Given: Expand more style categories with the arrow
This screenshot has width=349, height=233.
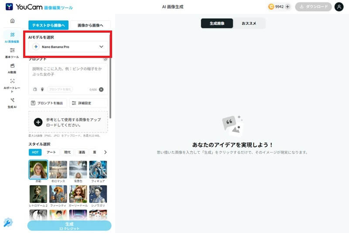Looking at the screenshot, I should point(105,152).
